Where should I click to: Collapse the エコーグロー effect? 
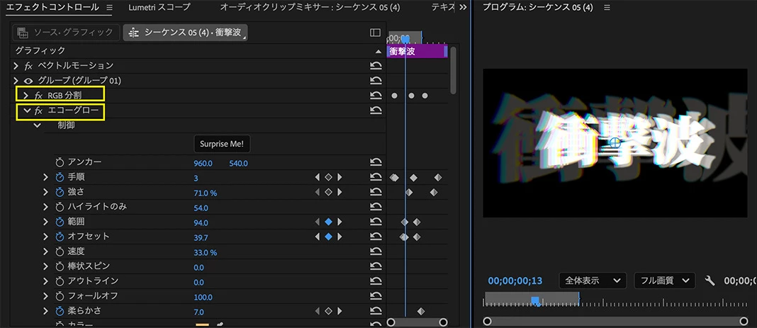coord(27,111)
